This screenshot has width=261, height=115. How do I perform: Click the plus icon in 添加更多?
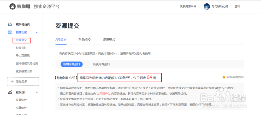12,81
